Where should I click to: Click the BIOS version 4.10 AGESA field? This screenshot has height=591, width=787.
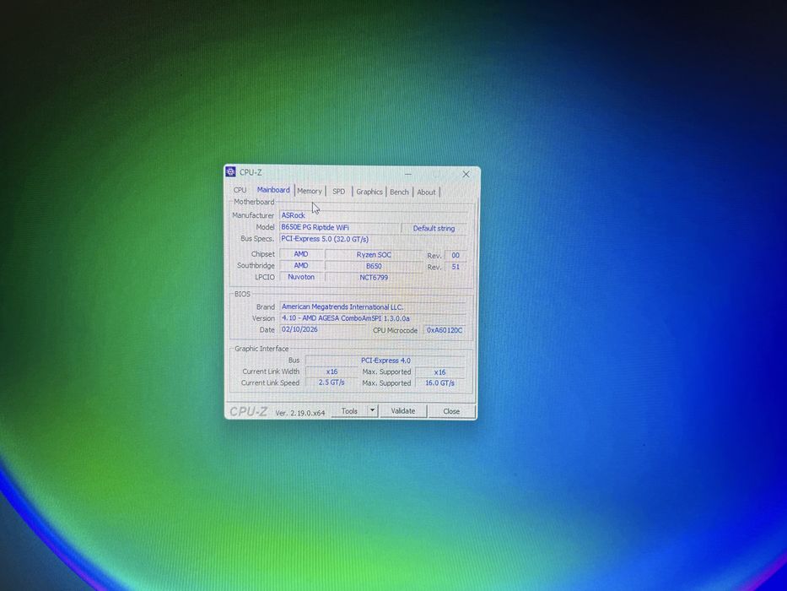(x=373, y=318)
